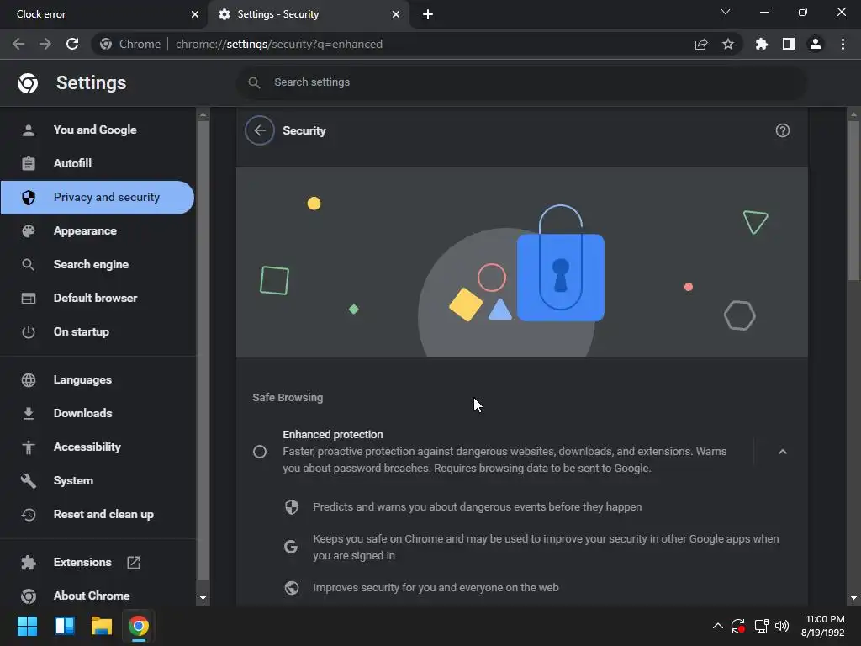Show hidden system tray icons
The image size is (861, 646).
[x=718, y=626]
